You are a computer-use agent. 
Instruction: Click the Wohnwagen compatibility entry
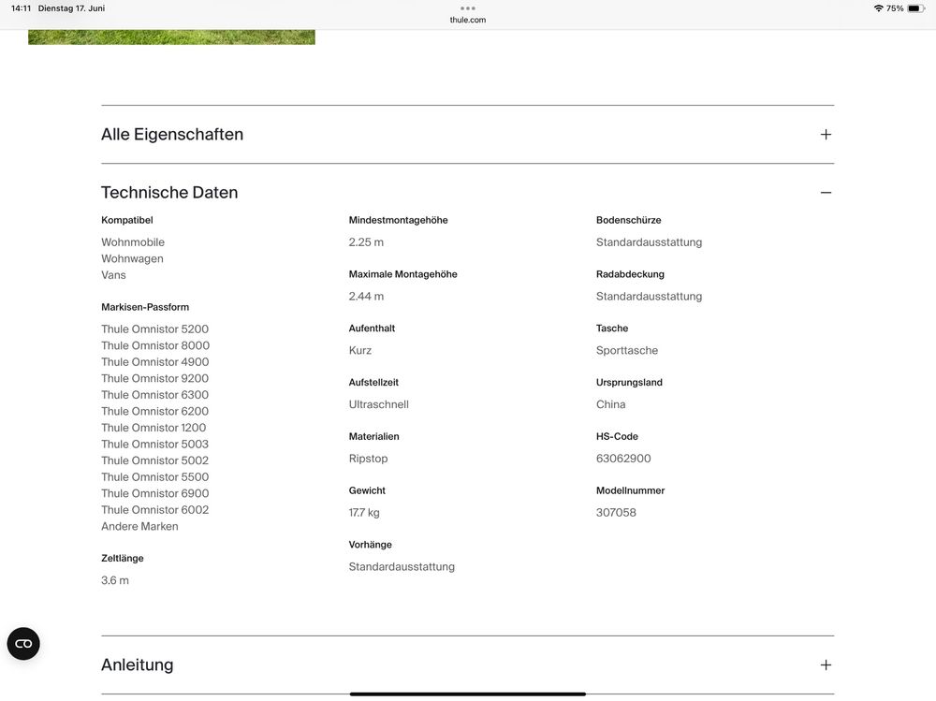tap(132, 258)
